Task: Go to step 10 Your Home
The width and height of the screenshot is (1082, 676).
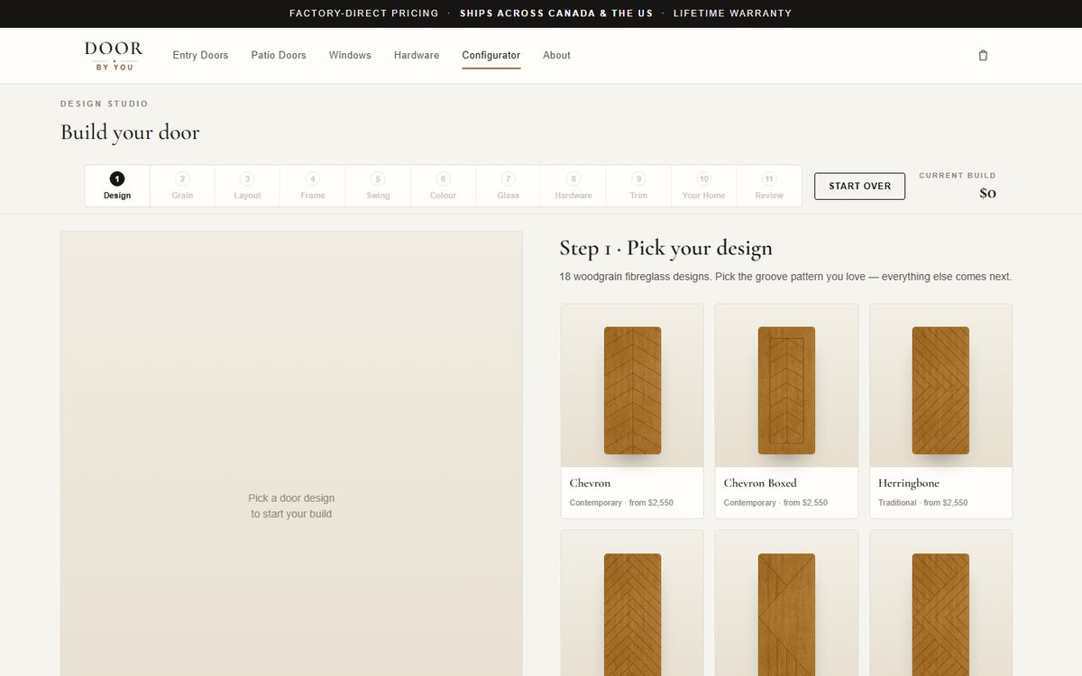Action: (x=704, y=186)
